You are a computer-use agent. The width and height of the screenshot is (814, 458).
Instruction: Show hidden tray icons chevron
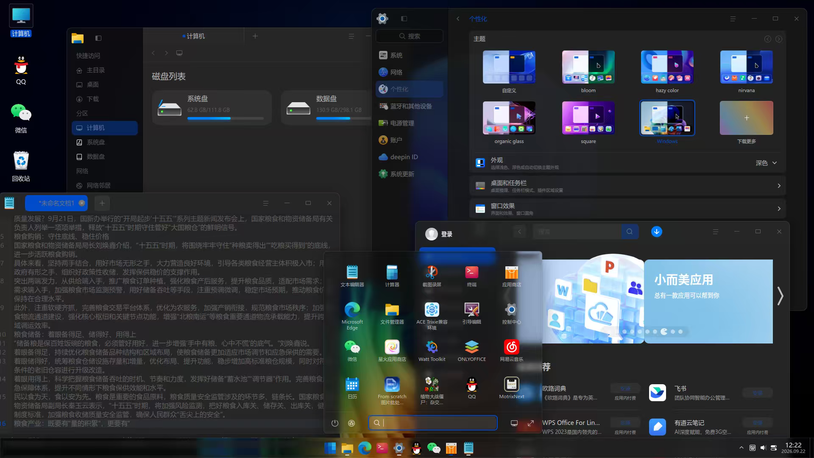[741, 448]
